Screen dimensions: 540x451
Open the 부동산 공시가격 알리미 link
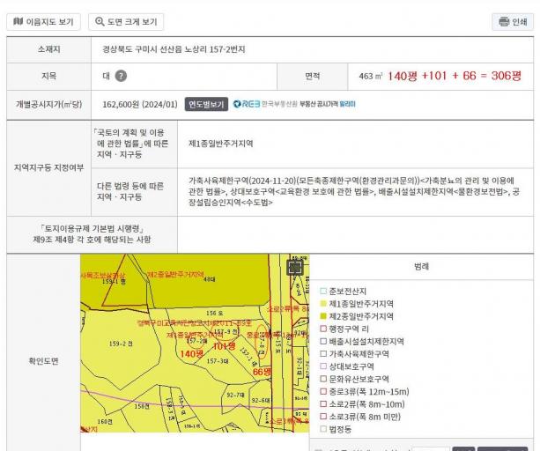pos(327,104)
